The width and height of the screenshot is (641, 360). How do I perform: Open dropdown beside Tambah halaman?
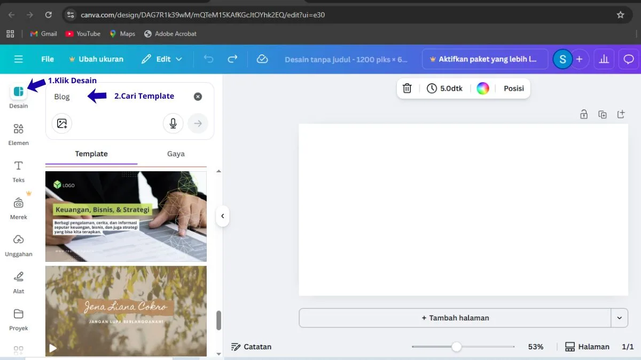(x=619, y=318)
